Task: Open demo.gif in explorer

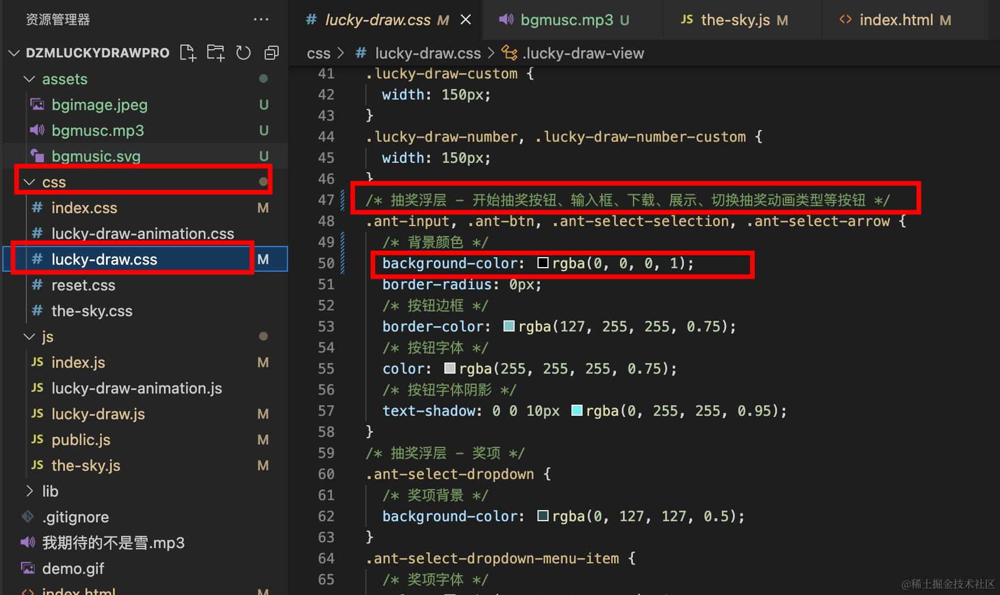Action: pos(73,569)
